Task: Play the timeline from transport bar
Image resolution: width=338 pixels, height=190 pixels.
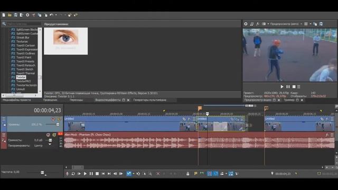Action: pyautogui.click(x=85, y=174)
